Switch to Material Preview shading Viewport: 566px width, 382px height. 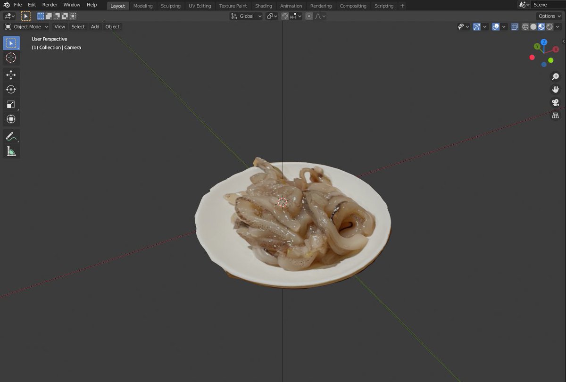(541, 27)
